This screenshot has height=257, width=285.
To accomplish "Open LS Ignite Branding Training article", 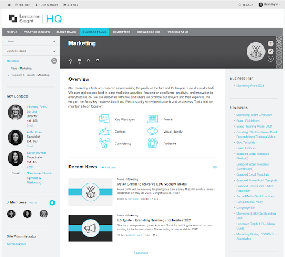I will pos(154,220).
